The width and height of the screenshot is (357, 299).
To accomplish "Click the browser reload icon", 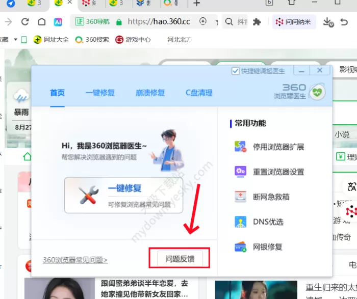I will click(25, 21).
